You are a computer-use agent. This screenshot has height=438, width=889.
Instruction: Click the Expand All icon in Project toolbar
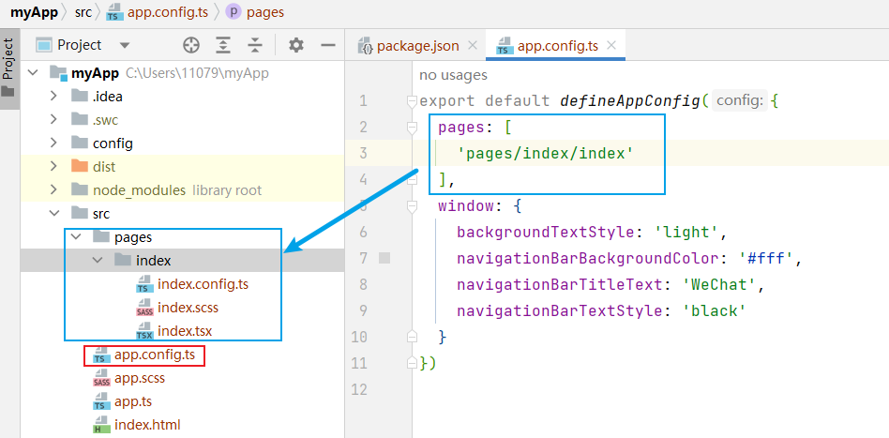(223, 45)
